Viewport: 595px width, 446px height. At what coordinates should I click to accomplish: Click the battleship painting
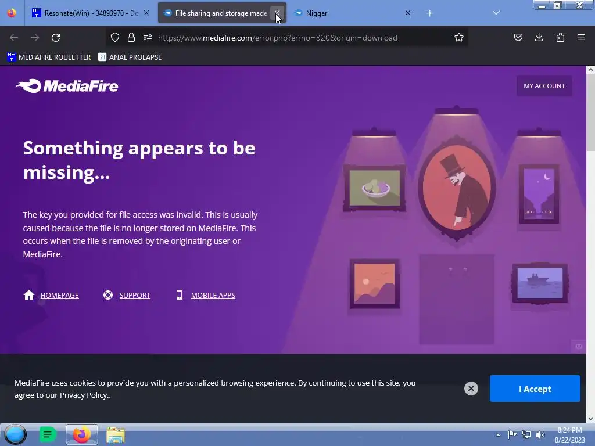click(540, 283)
